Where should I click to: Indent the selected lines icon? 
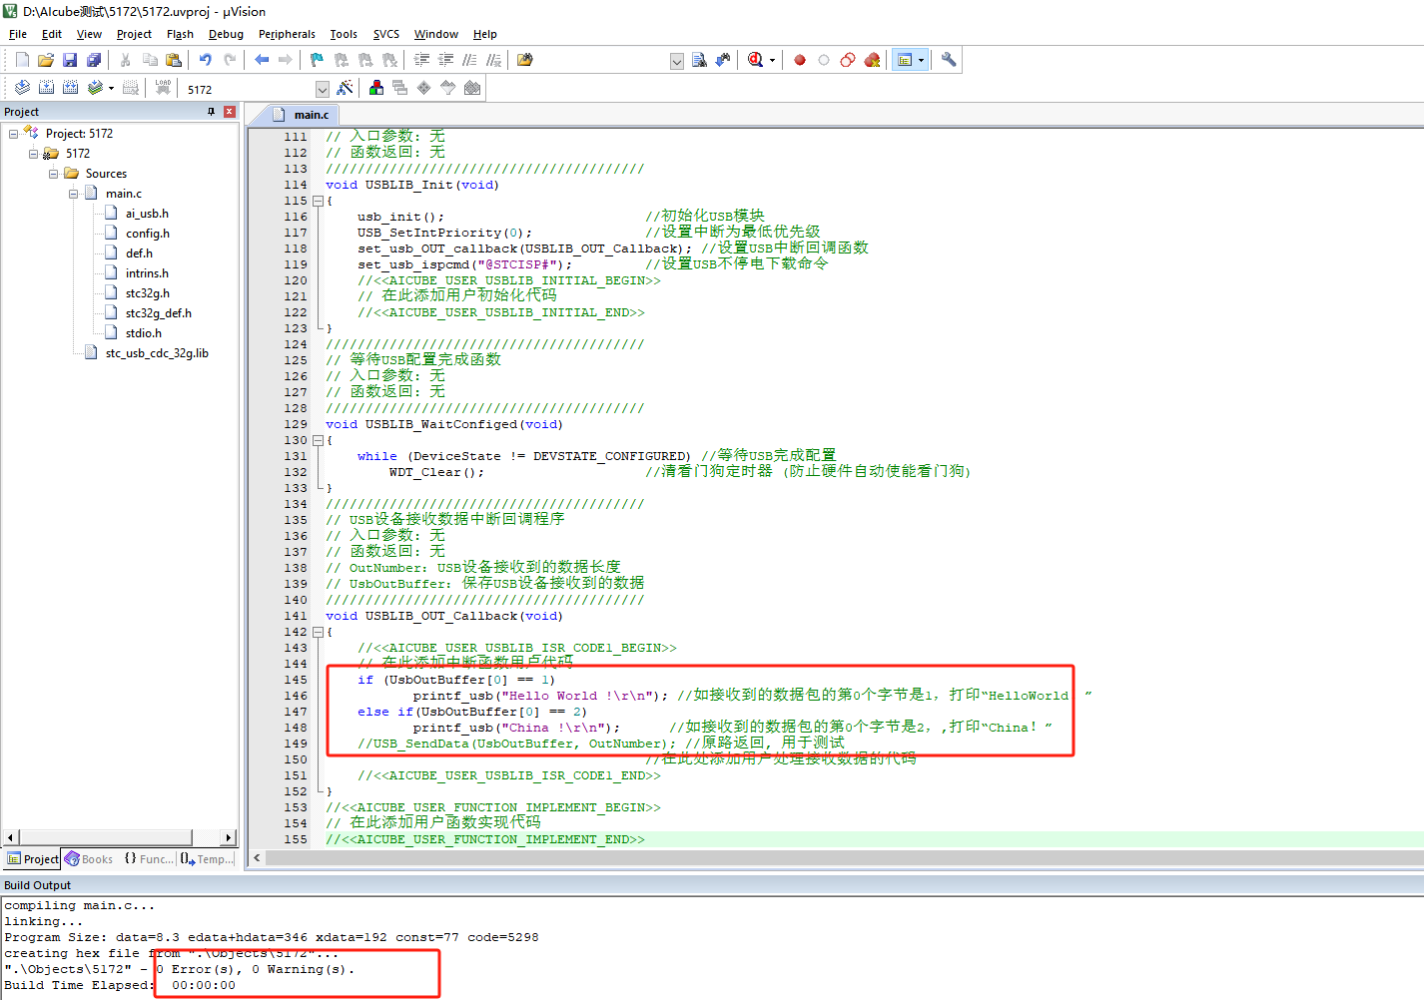point(421,60)
